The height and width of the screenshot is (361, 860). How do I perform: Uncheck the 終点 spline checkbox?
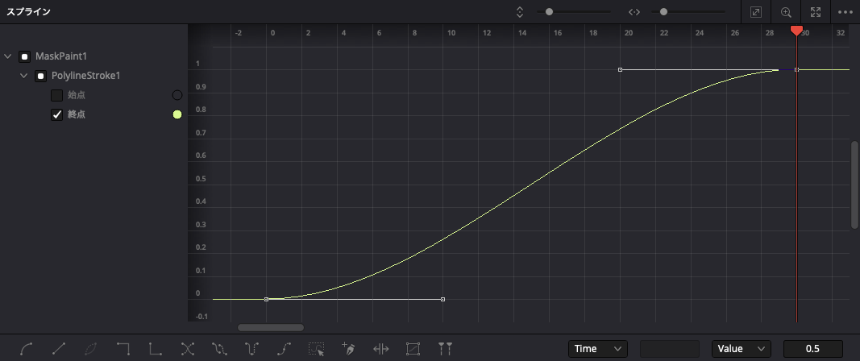pyautogui.click(x=56, y=114)
